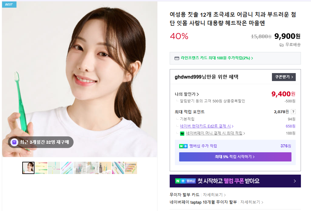Open 네이버페이 머니 결제 시 최대 적립 link

[215, 133]
